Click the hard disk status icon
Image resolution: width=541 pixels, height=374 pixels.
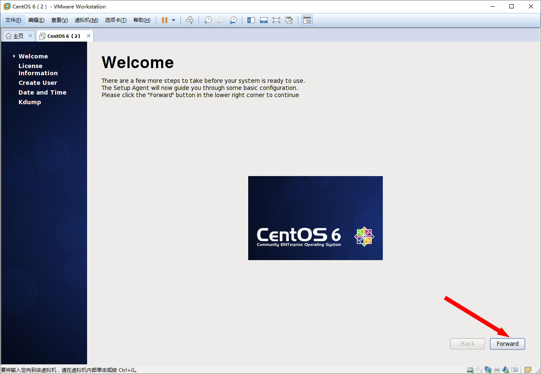click(470, 370)
